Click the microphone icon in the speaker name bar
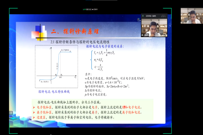Image resolution: width=203 pixels, height=135 pixels. tap(143, 16)
